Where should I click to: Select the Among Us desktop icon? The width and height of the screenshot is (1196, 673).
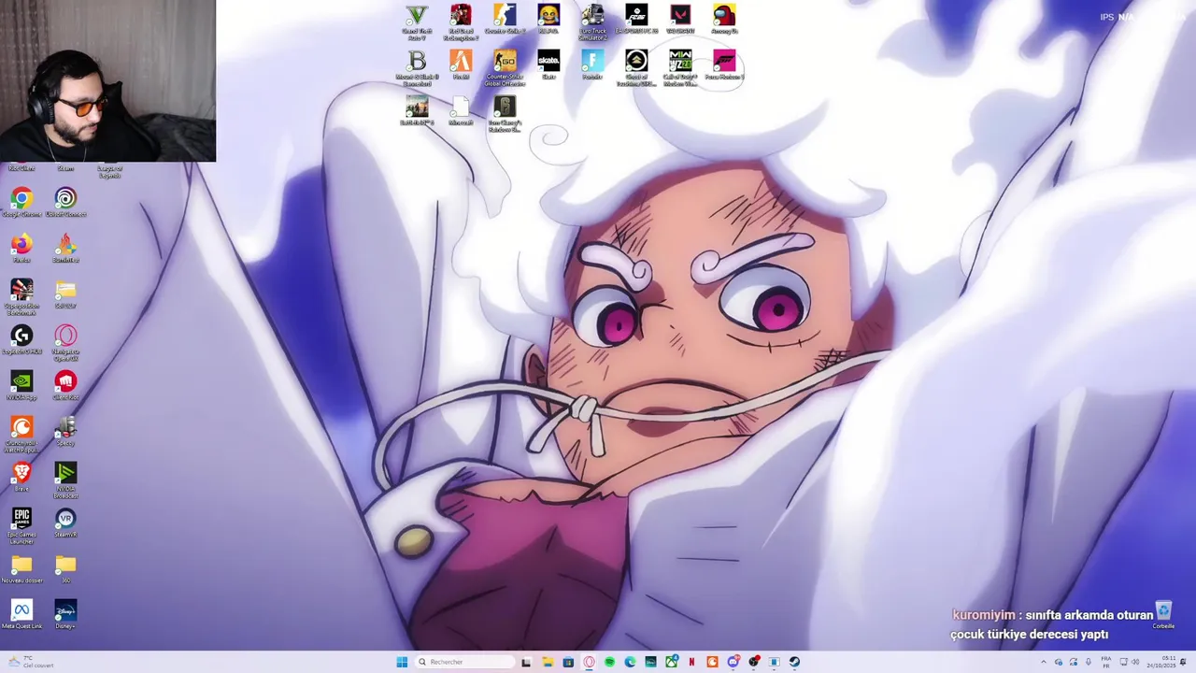click(724, 19)
